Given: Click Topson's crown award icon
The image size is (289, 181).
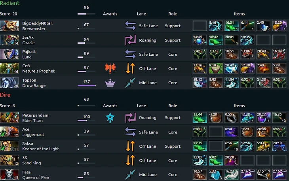Looking at the screenshot, I should 110,83.
